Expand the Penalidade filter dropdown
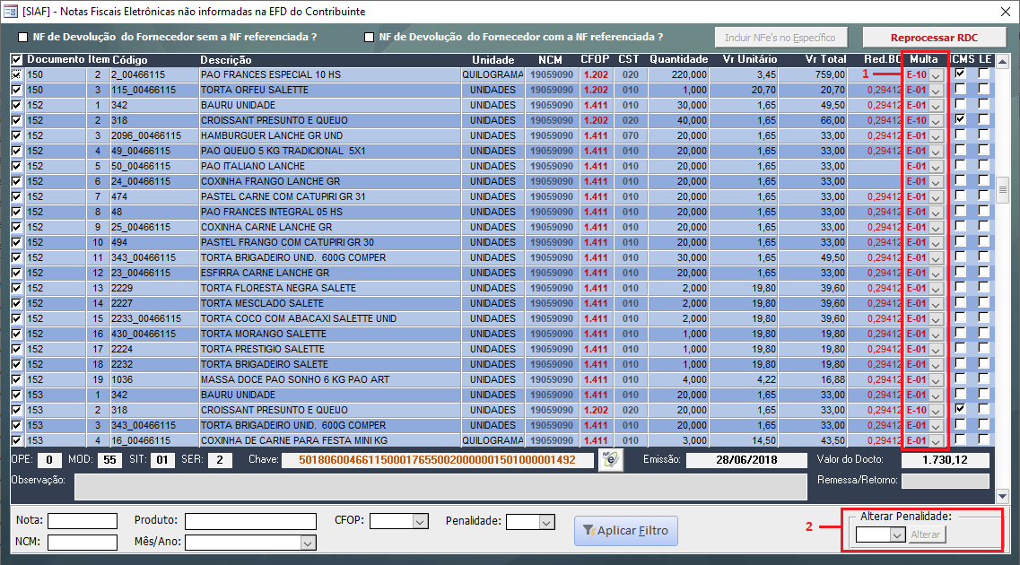 tap(545, 521)
